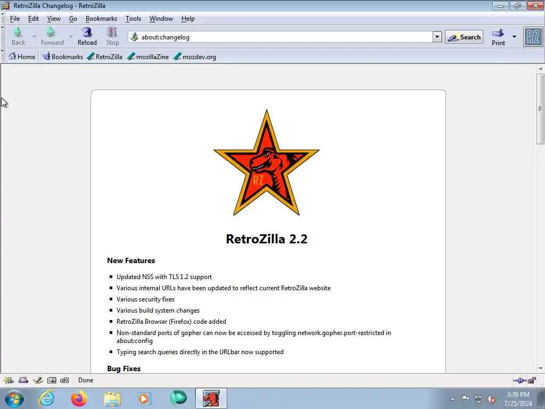
Task: Reload the current changelog page
Action: (87, 37)
